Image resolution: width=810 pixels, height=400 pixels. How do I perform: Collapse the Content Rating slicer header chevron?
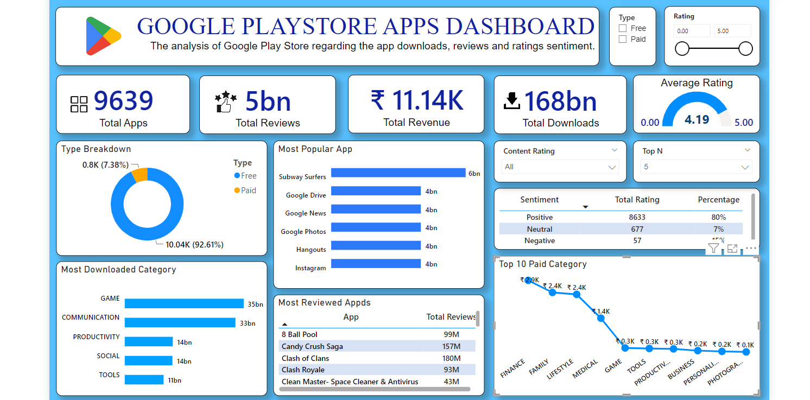click(615, 150)
